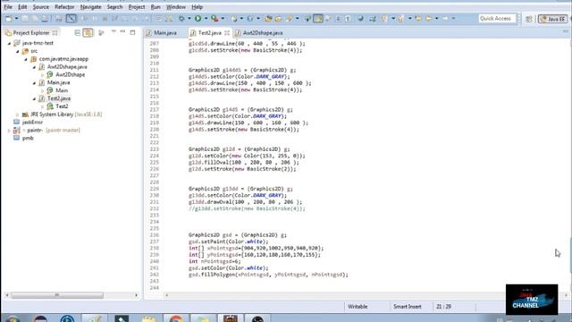Open the Window menu
572x322 pixels.
(x=176, y=7)
